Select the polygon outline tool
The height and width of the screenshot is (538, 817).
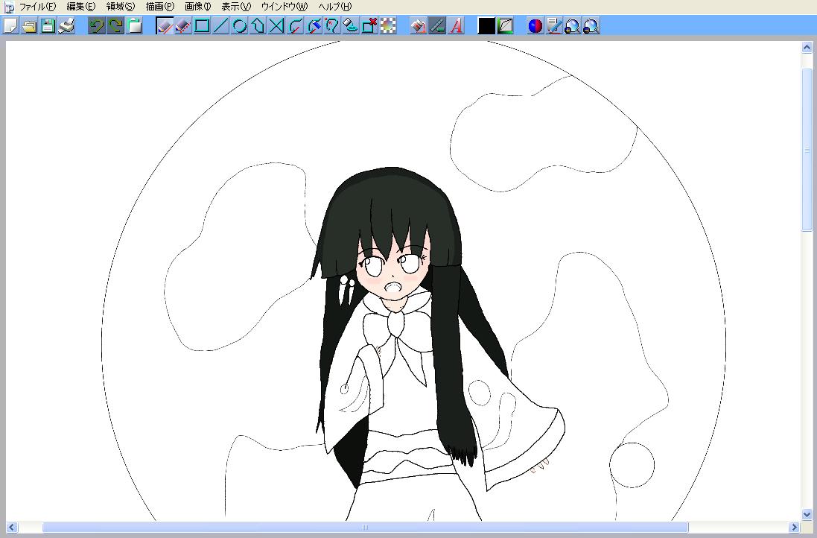tap(258, 25)
